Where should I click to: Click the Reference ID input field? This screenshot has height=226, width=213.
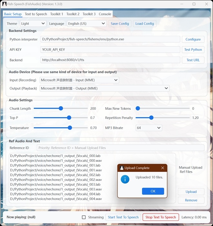(x=120, y=148)
